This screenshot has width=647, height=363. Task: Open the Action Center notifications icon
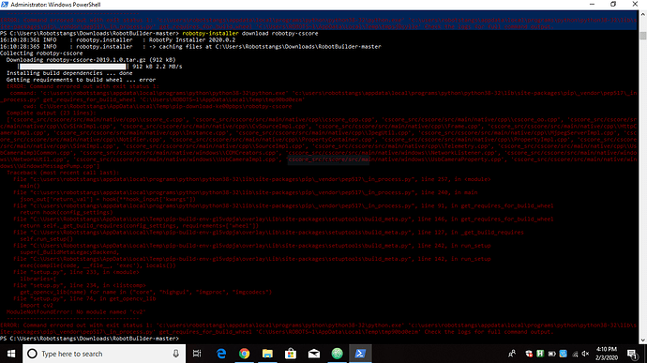tap(632, 354)
